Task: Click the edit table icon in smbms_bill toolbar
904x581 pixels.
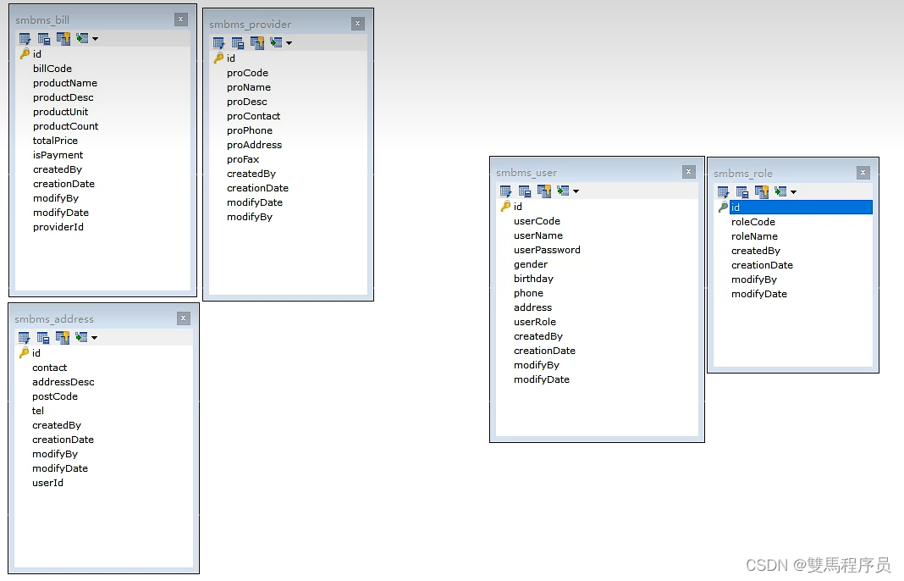Action: pos(24,38)
